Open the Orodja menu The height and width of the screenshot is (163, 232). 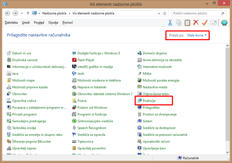tap(53, 23)
